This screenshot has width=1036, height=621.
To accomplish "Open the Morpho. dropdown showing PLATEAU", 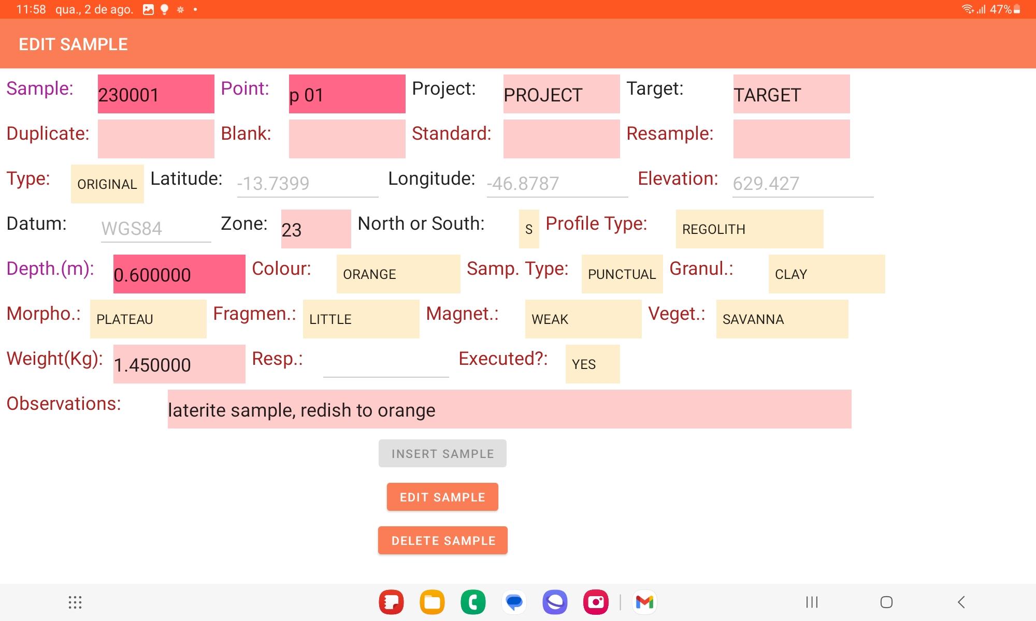I will pyautogui.click(x=148, y=319).
